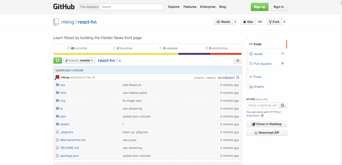Screen dimensions: 342x165
Task: Click the js folder icon
Action: pyautogui.click(x=58, y=108)
